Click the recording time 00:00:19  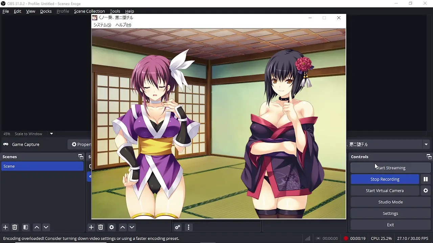358,238
